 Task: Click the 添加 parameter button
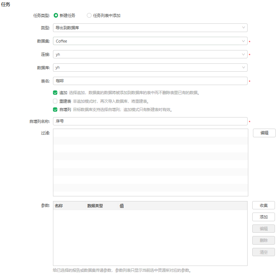pos(263,217)
